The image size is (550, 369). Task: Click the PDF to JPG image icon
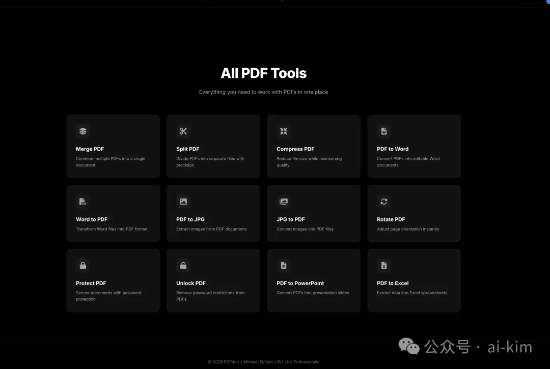tap(183, 202)
